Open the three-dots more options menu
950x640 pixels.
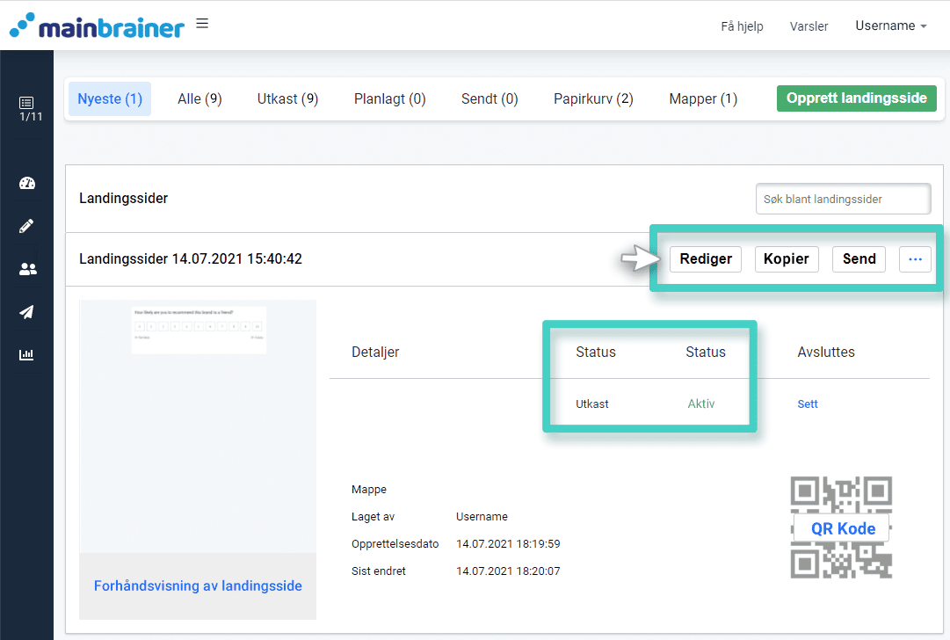pos(915,259)
